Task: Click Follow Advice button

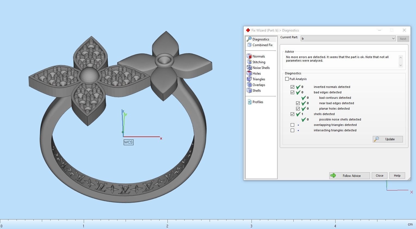Action: tap(349, 176)
